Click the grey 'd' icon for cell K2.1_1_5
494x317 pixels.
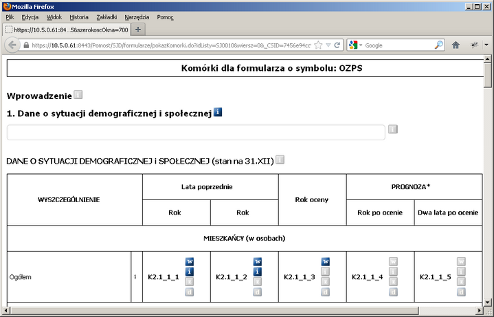click(x=462, y=292)
